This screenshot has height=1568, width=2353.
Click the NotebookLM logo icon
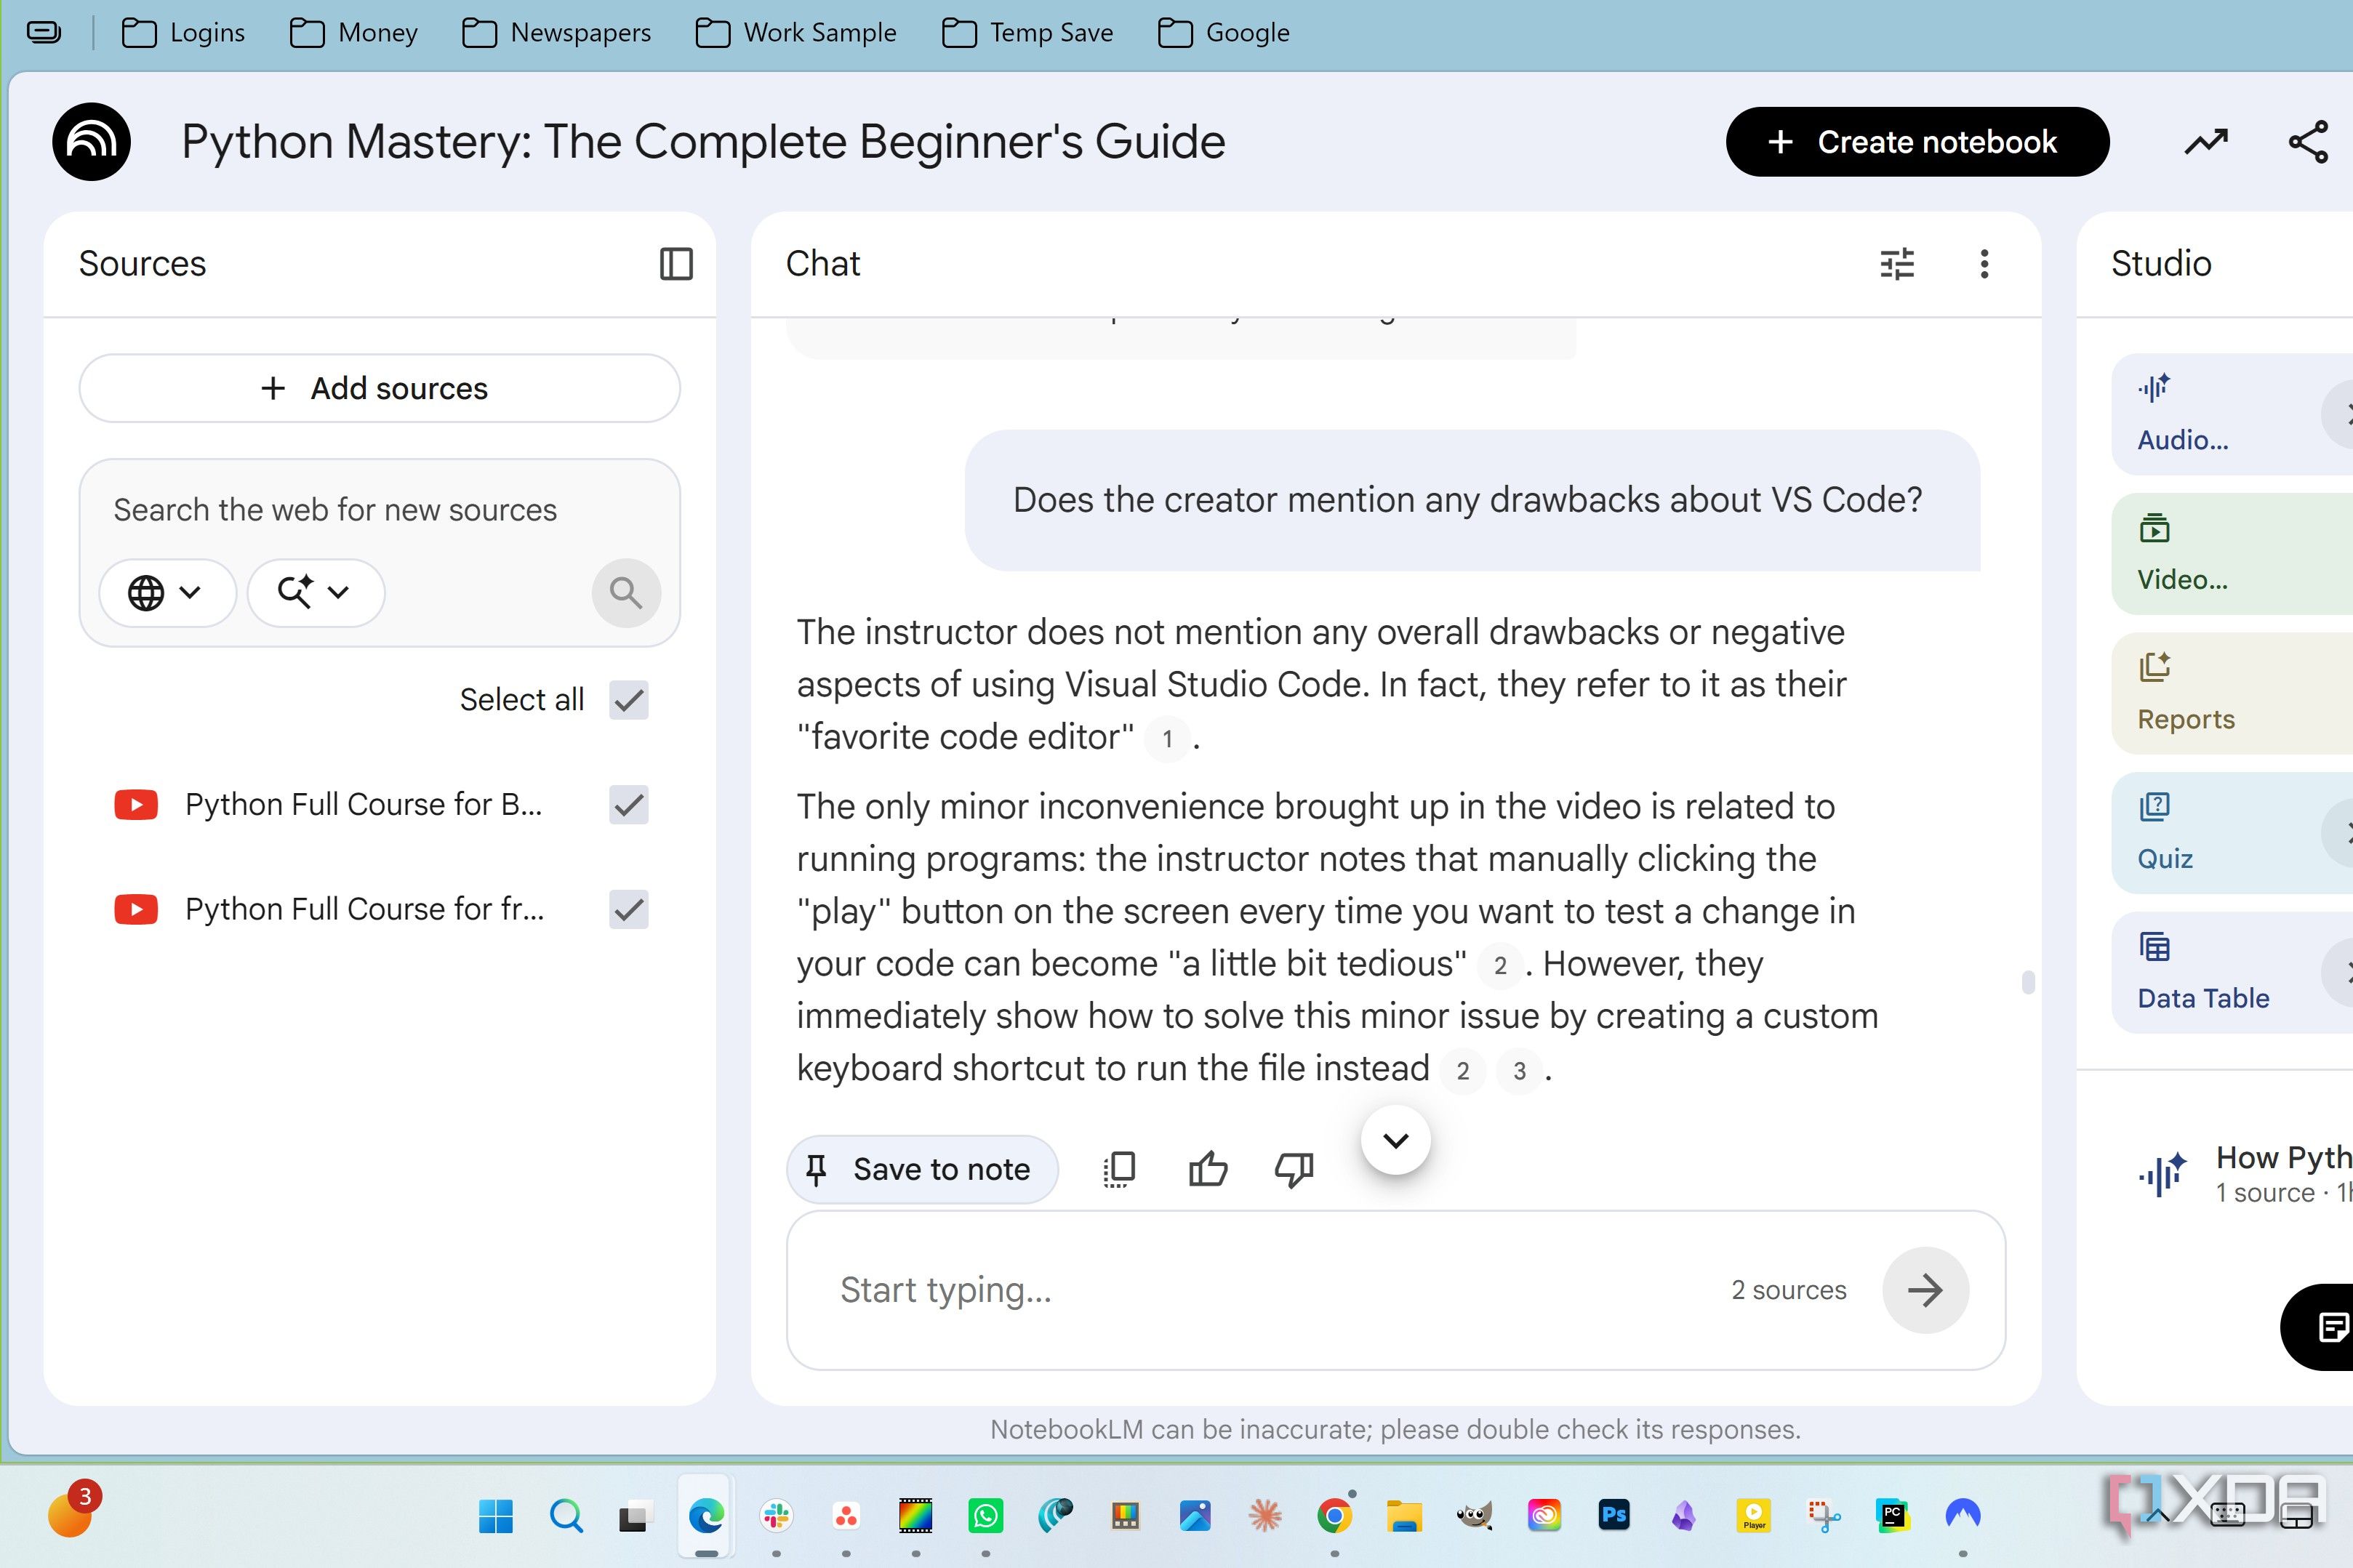[x=91, y=141]
